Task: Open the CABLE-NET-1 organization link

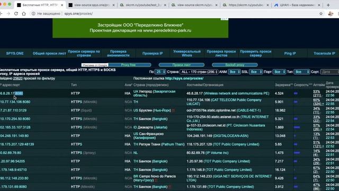Action: pos(248,110)
